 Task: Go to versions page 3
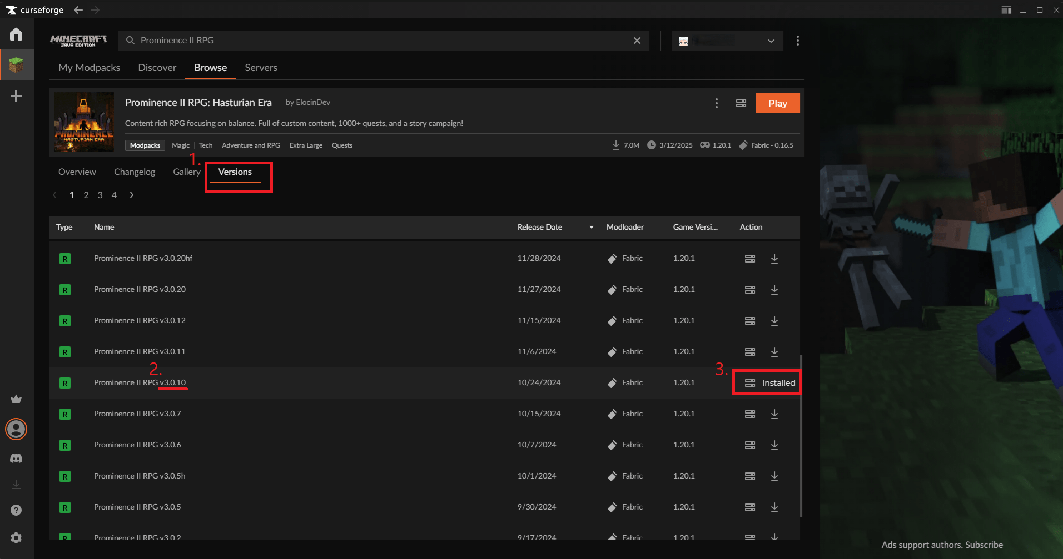coord(100,195)
